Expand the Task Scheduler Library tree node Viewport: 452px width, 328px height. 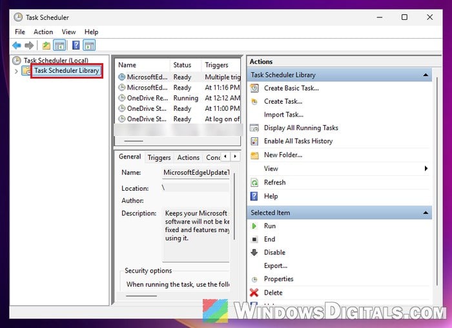(x=16, y=71)
